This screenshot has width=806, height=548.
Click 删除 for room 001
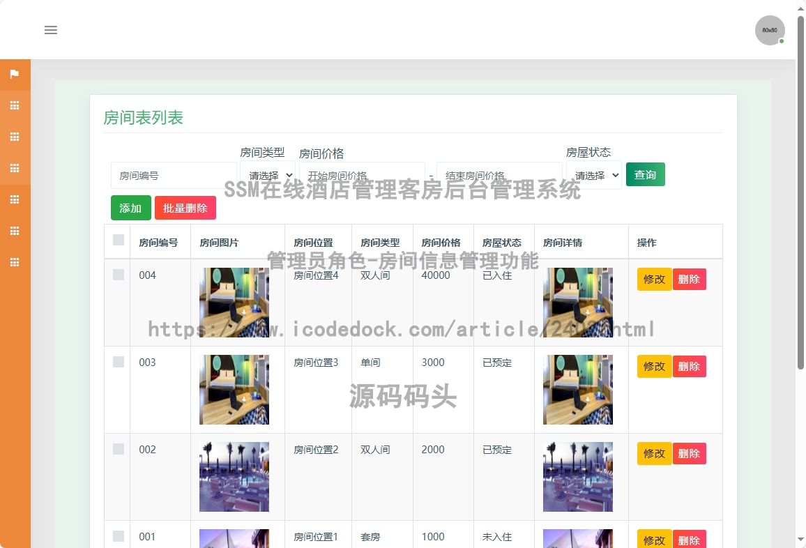click(x=690, y=540)
